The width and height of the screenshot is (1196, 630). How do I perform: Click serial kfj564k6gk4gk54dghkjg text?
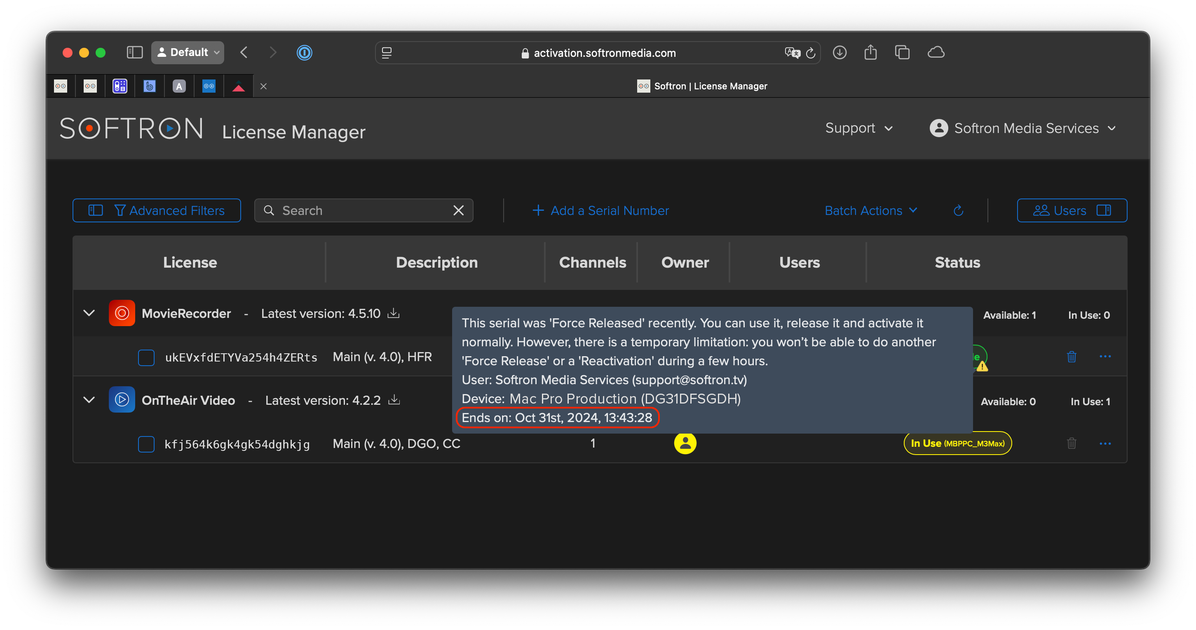(x=237, y=444)
